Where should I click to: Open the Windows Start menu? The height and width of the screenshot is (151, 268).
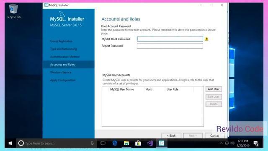[x=10, y=143]
